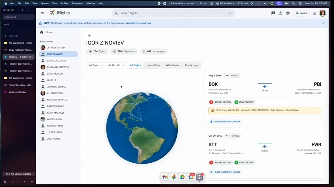Switch to cody rudland Arc tab
Viewport: 334px width, 187px height.
point(18,50)
